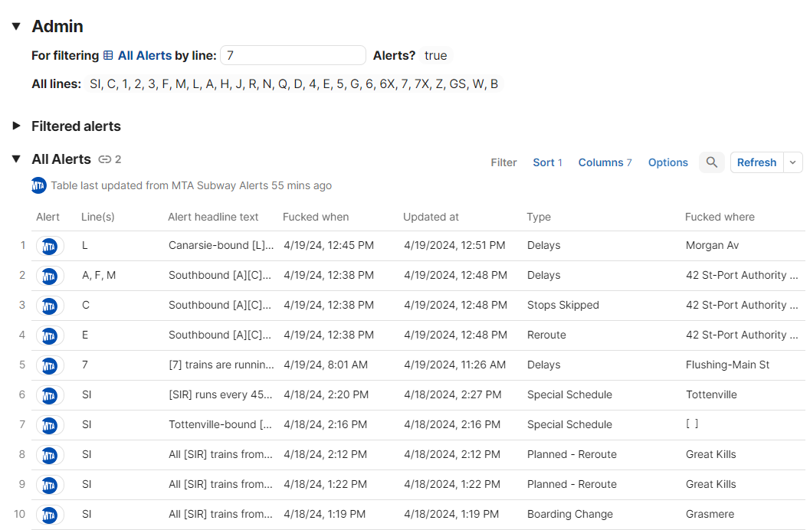810x530 pixels.
Task: Follow the All Alerts link in Admin
Action: (x=145, y=55)
